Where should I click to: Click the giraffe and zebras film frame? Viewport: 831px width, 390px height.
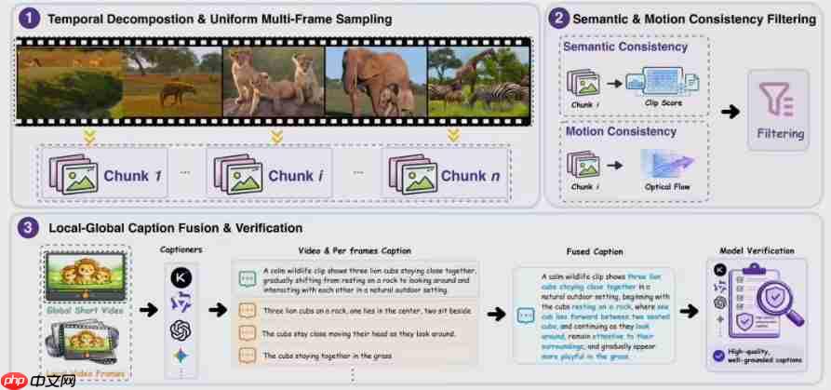[478, 82]
